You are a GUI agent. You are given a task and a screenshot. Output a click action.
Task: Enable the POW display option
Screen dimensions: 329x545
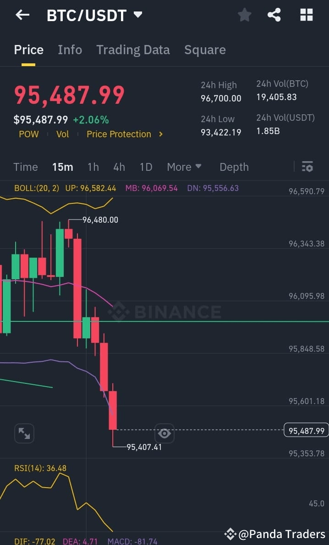[x=29, y=134]
